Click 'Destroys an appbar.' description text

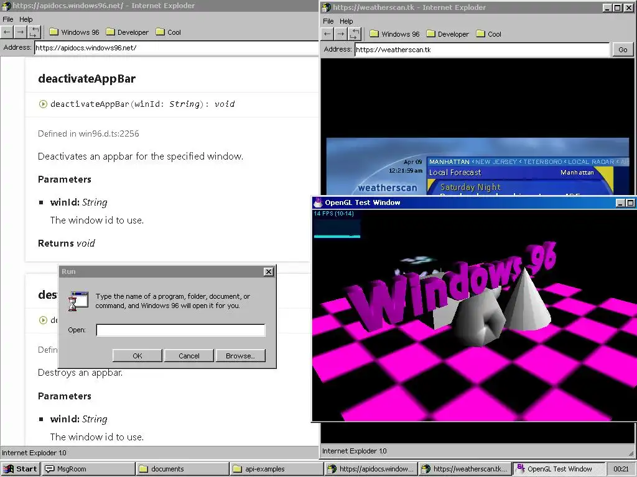[80, 373]
